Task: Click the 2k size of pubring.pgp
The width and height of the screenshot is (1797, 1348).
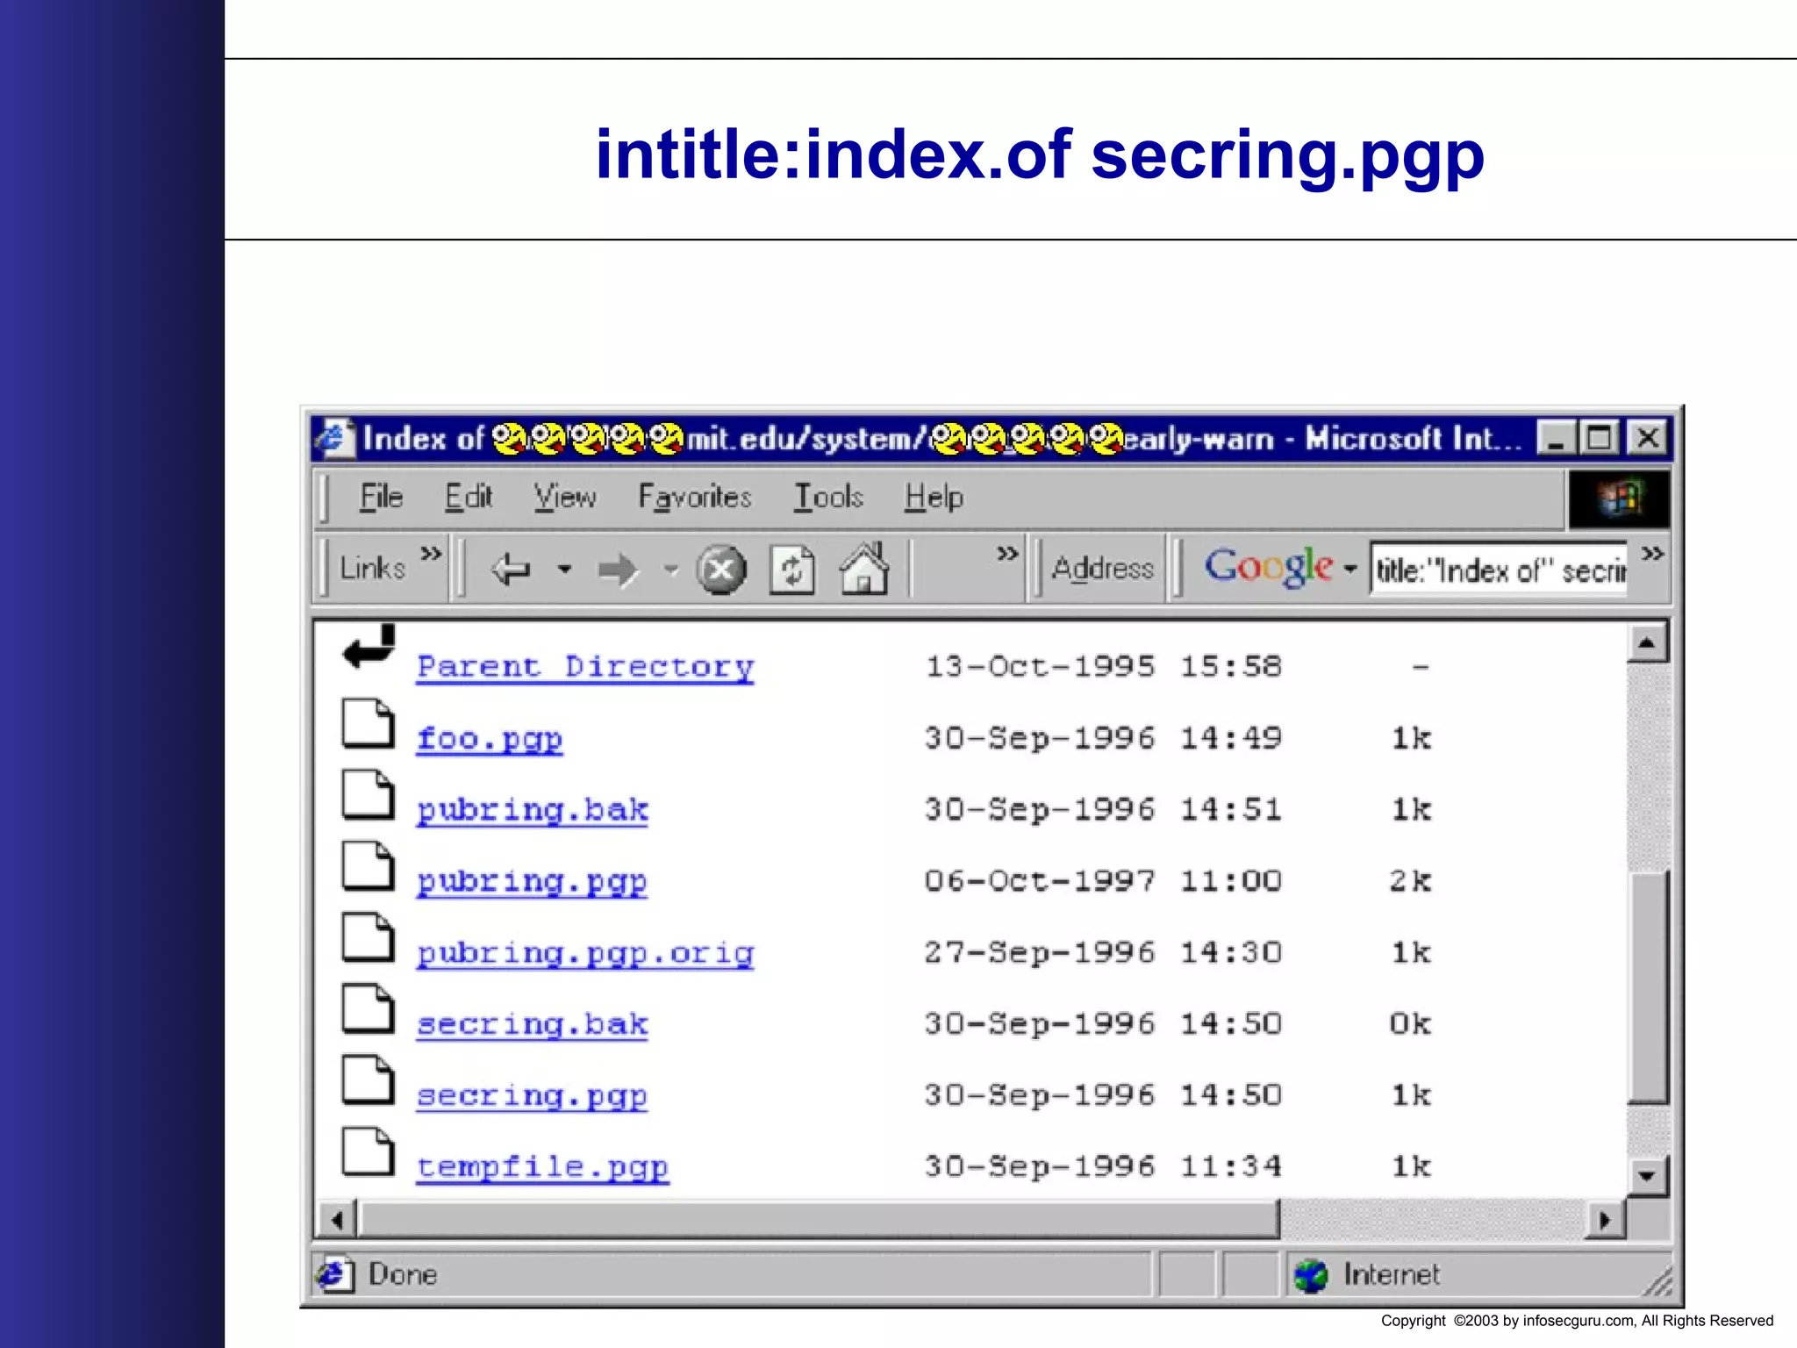Action: (1410, 880)
